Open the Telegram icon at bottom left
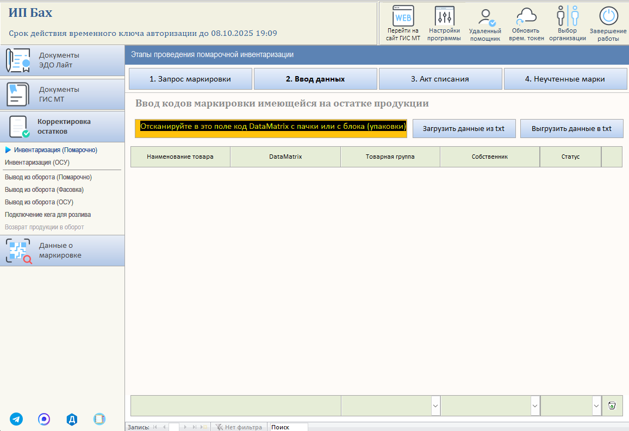629x431 pixels. [x=16, y=419]
